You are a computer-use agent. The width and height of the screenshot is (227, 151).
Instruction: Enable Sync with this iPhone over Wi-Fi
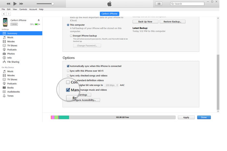point(68,71)
